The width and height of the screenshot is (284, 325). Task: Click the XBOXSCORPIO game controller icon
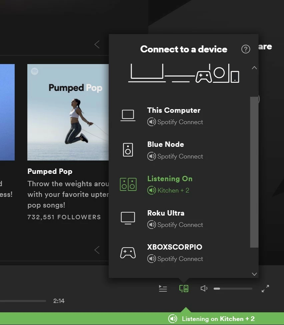click(128, 253)
